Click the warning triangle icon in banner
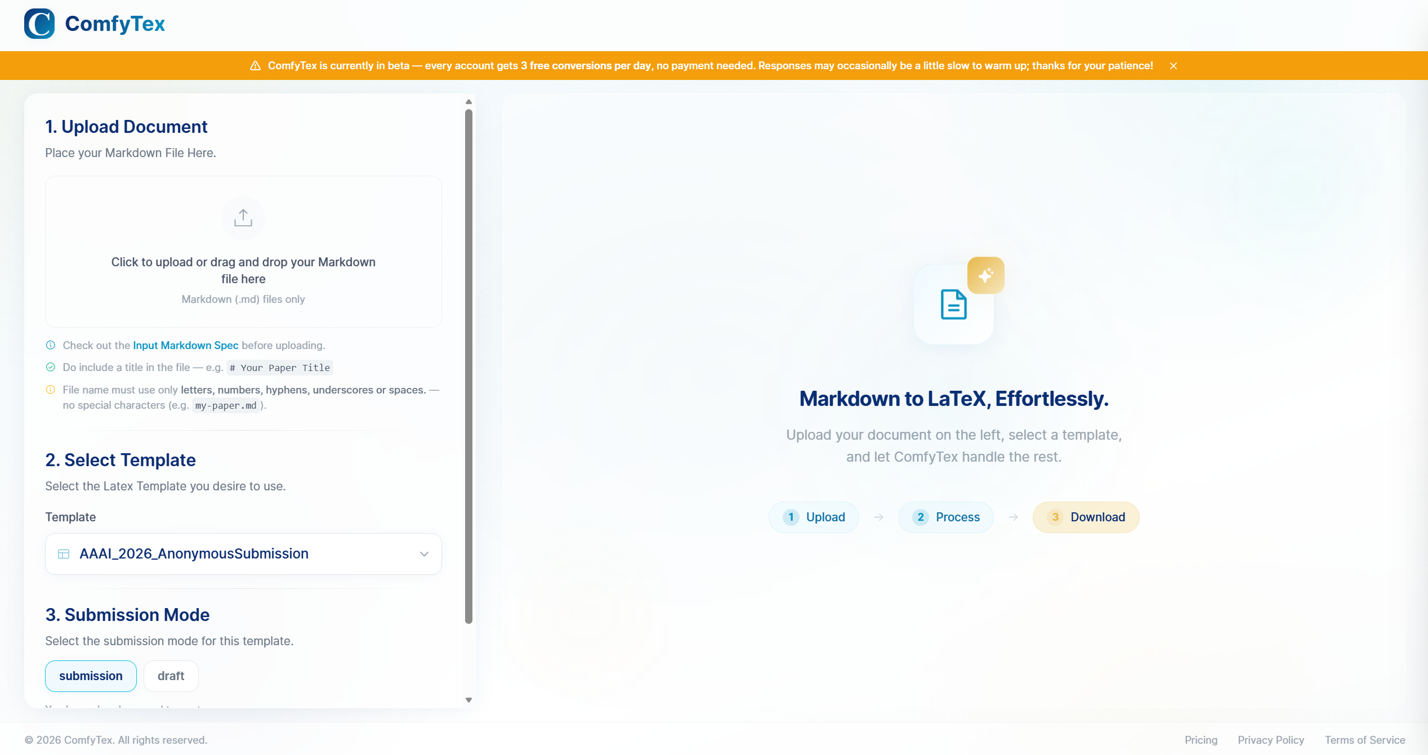 (255, 66)
